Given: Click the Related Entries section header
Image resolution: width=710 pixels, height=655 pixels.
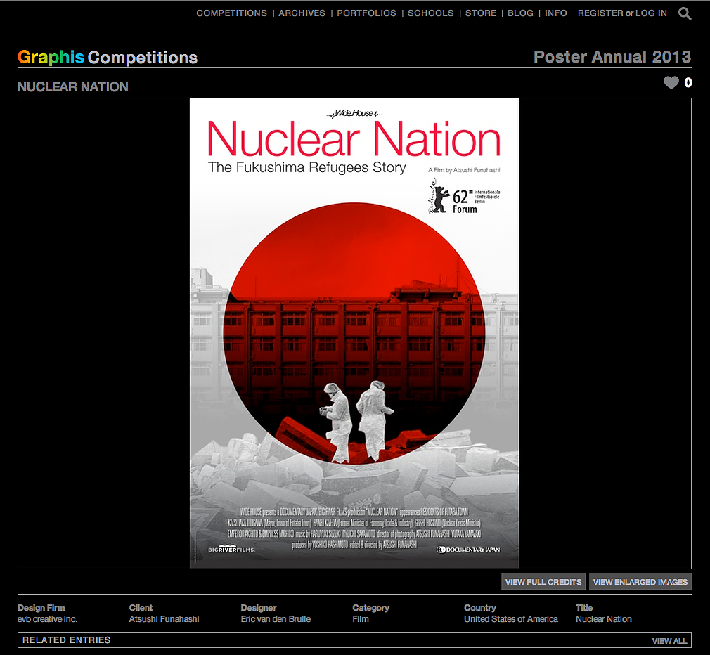Looking at the screenshot, I should (x=67, y=640).
